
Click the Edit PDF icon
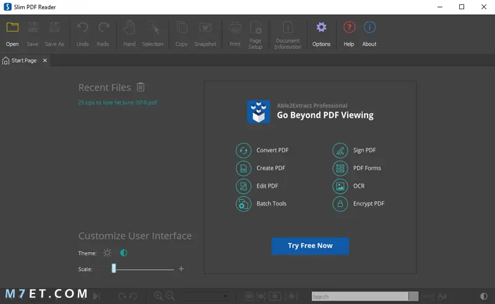243,186
